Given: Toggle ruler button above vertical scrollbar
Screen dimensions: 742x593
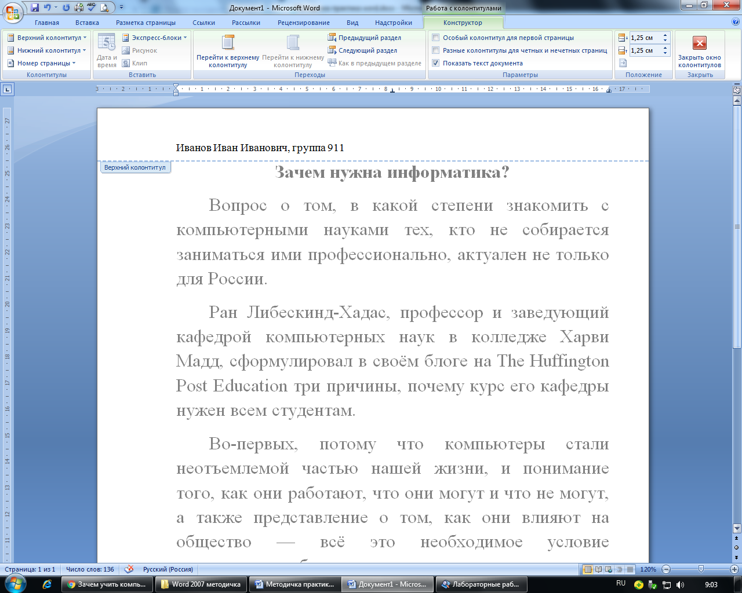Looking at the screenshot, I should (x=737, y=90).
